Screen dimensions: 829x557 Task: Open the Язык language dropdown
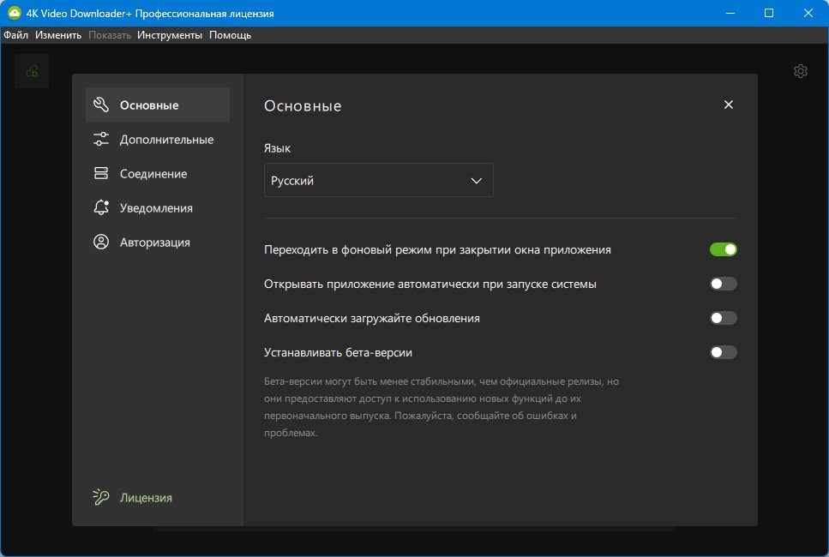click(x=379, y=180)
